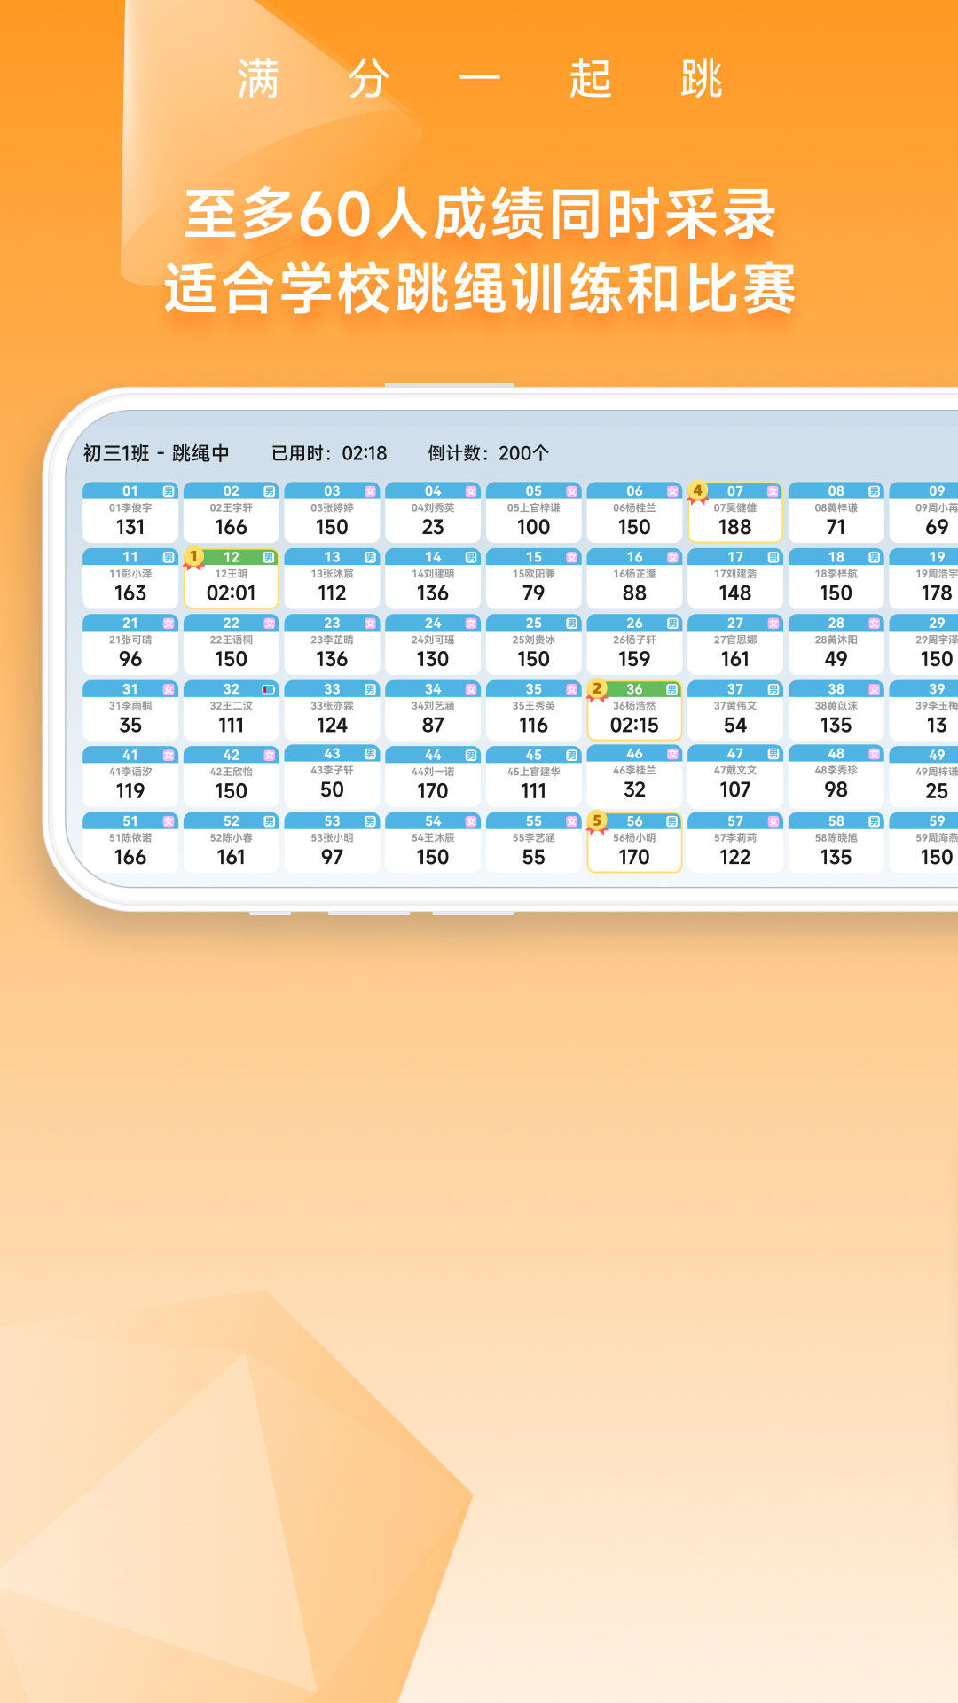Viewport: 958px width, 1703px height.
Task: Click blue header of card 21
Action: pos(124,624)
